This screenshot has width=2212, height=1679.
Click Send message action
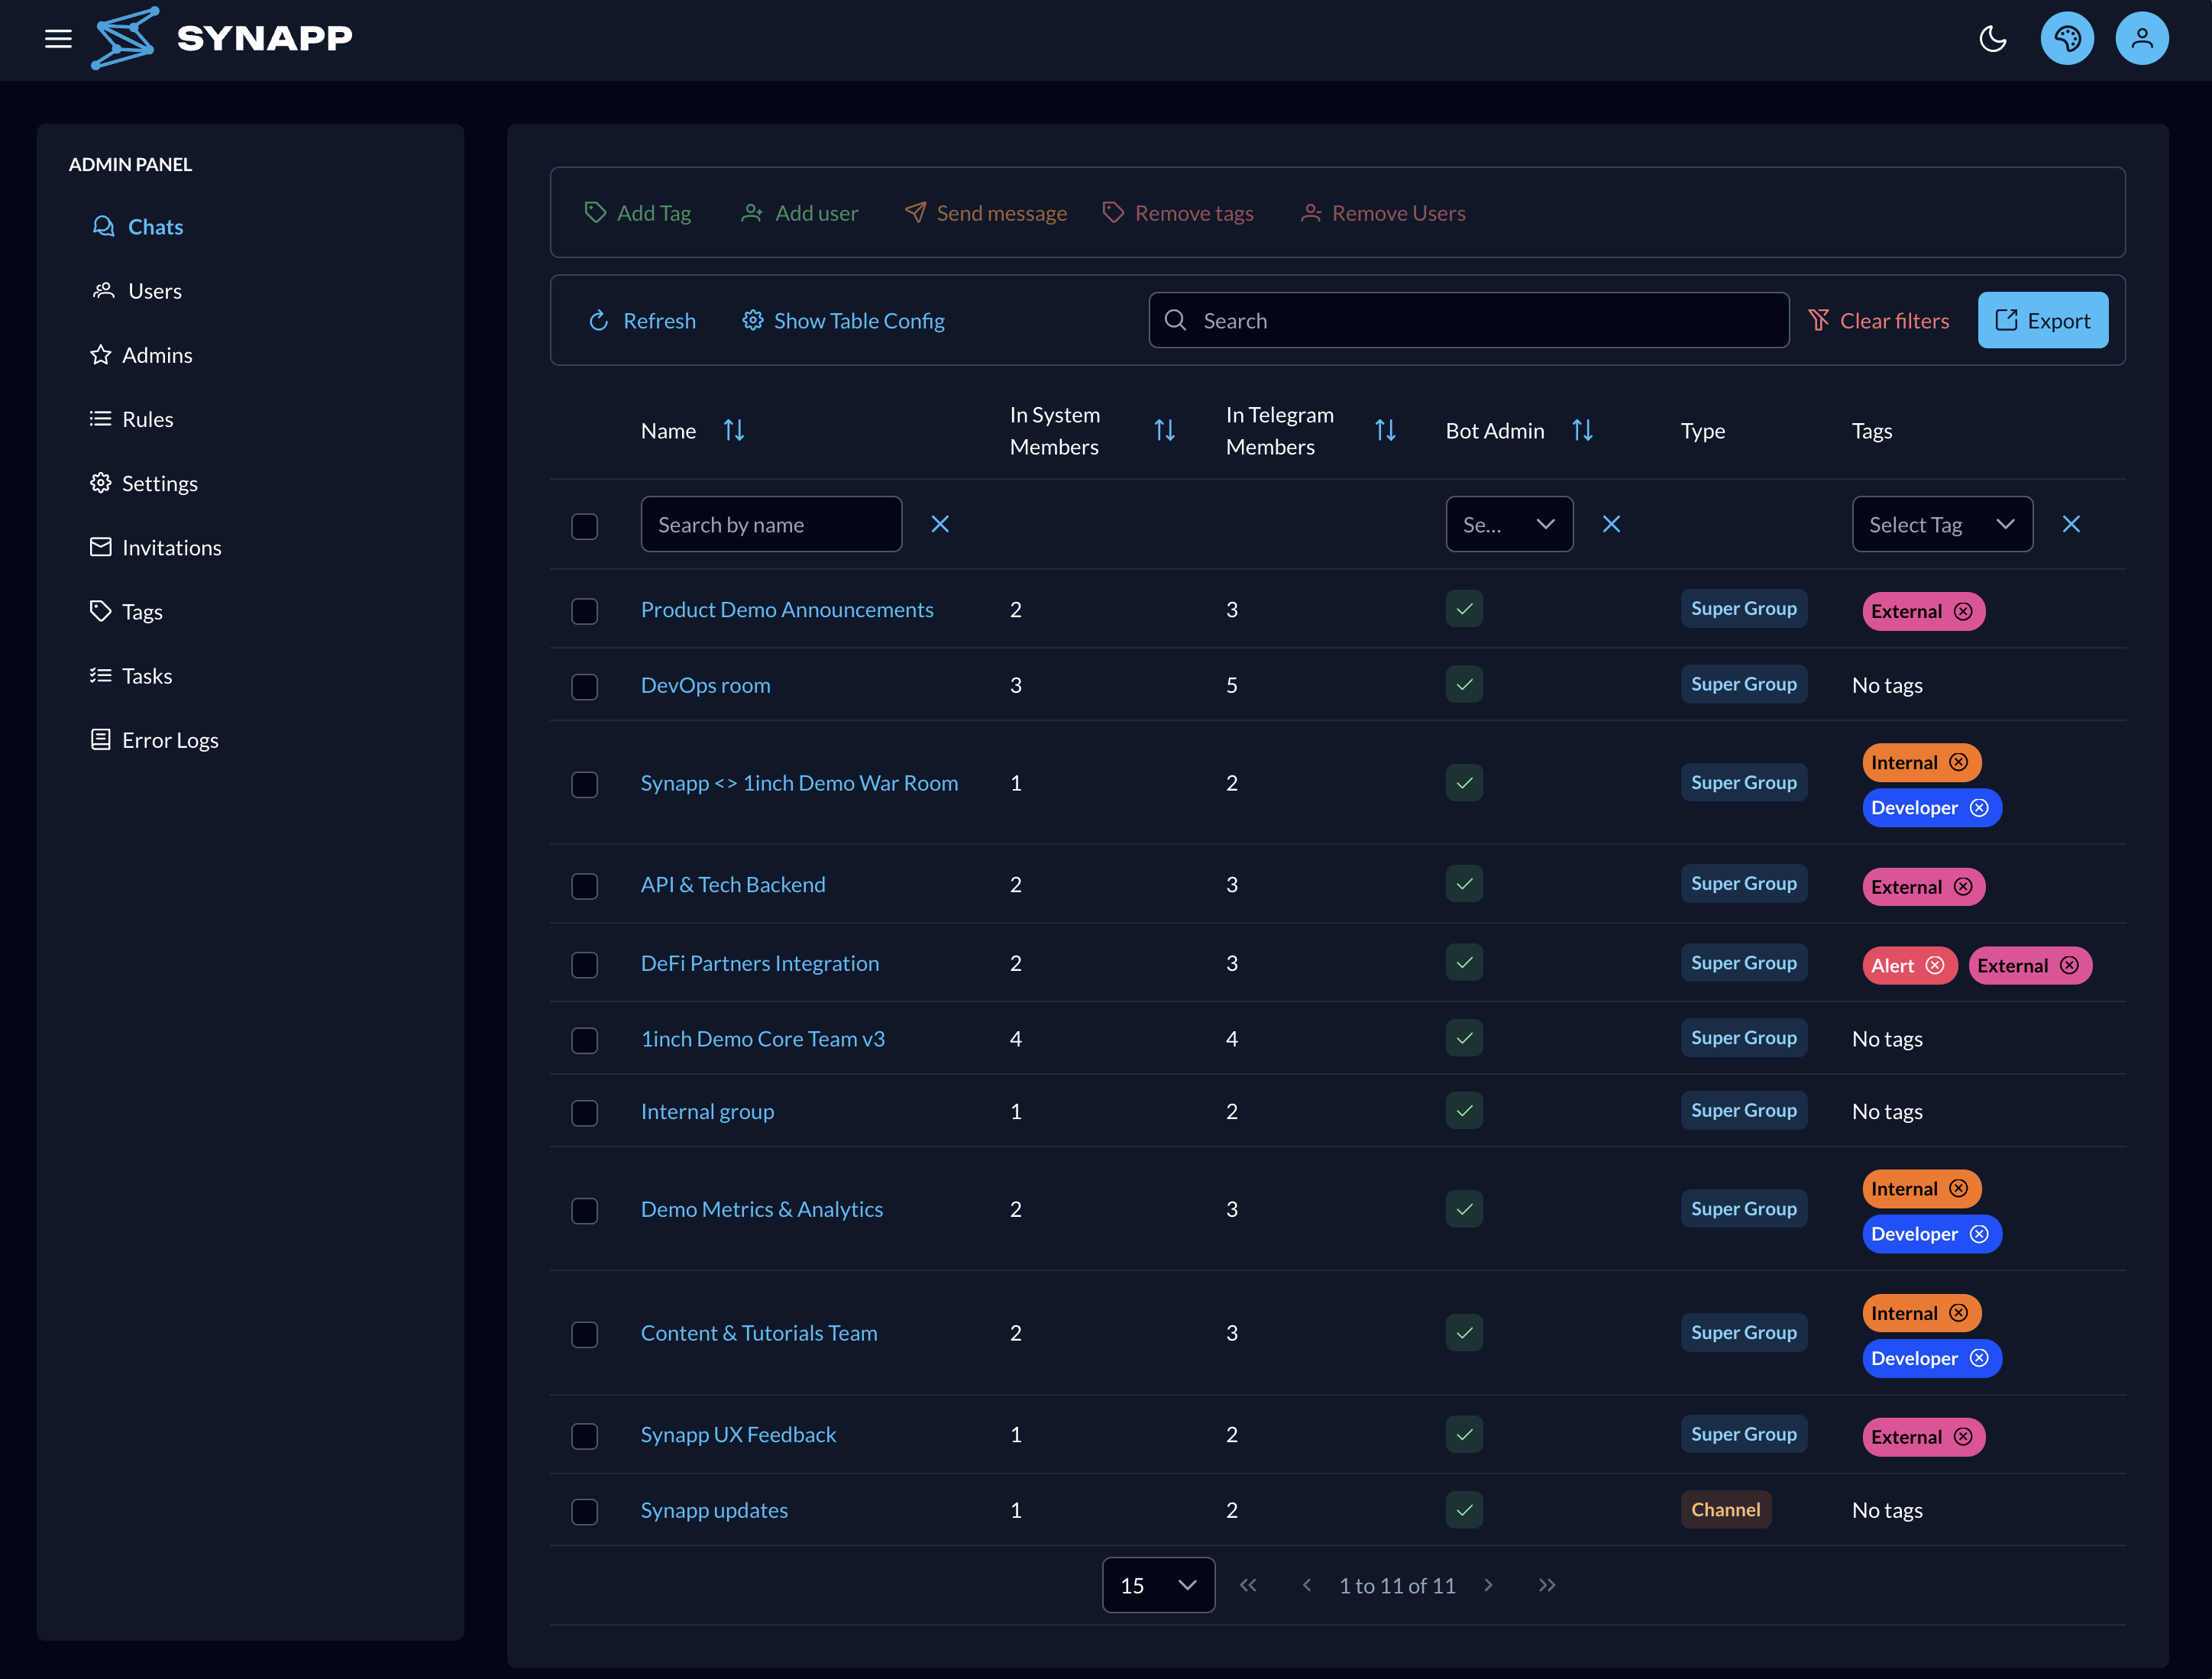pyautogui.click(x=985, y=213)
